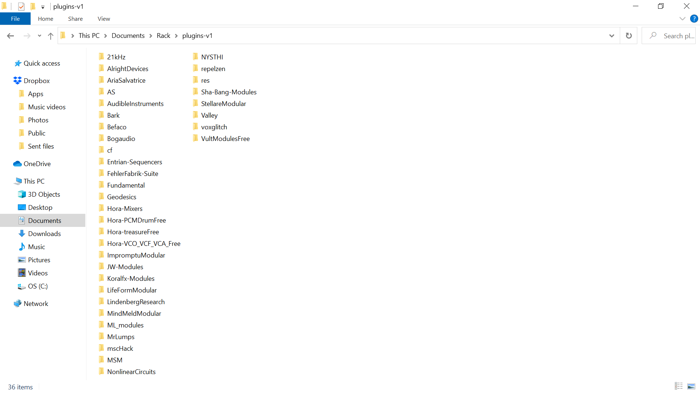Click Properties icon in Quick Access Toolbar

(x=21, y=6)
